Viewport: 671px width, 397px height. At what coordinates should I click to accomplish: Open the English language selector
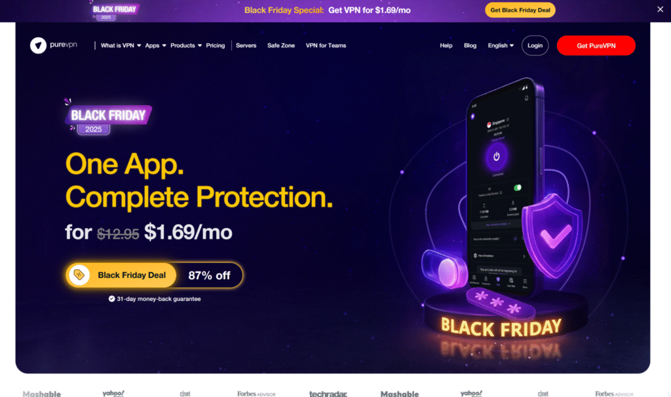[501, 45]
